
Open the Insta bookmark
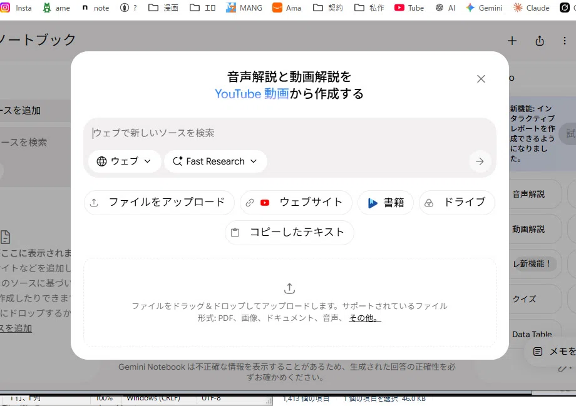pos(16,8)
